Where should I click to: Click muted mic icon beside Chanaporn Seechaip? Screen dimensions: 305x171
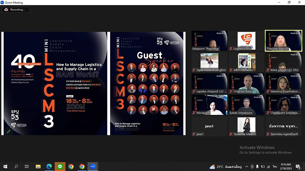268,113
